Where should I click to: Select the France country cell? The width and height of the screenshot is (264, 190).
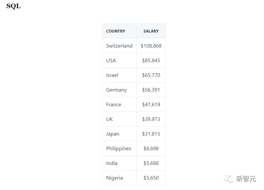tap(114, 105)
